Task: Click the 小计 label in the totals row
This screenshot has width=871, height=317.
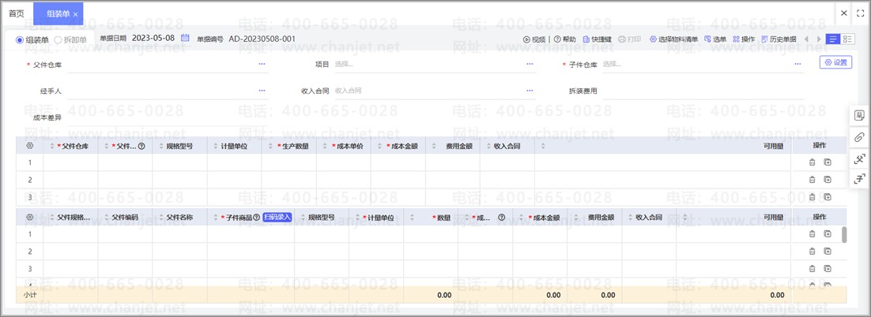Action: (x=29, y=295)
